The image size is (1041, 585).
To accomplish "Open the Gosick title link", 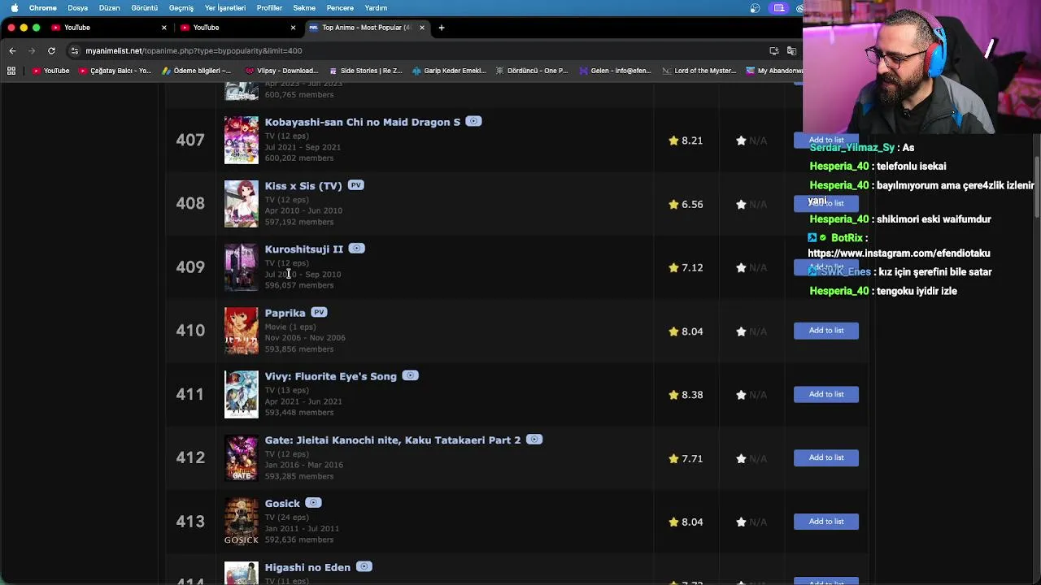I will coord(282,504).
